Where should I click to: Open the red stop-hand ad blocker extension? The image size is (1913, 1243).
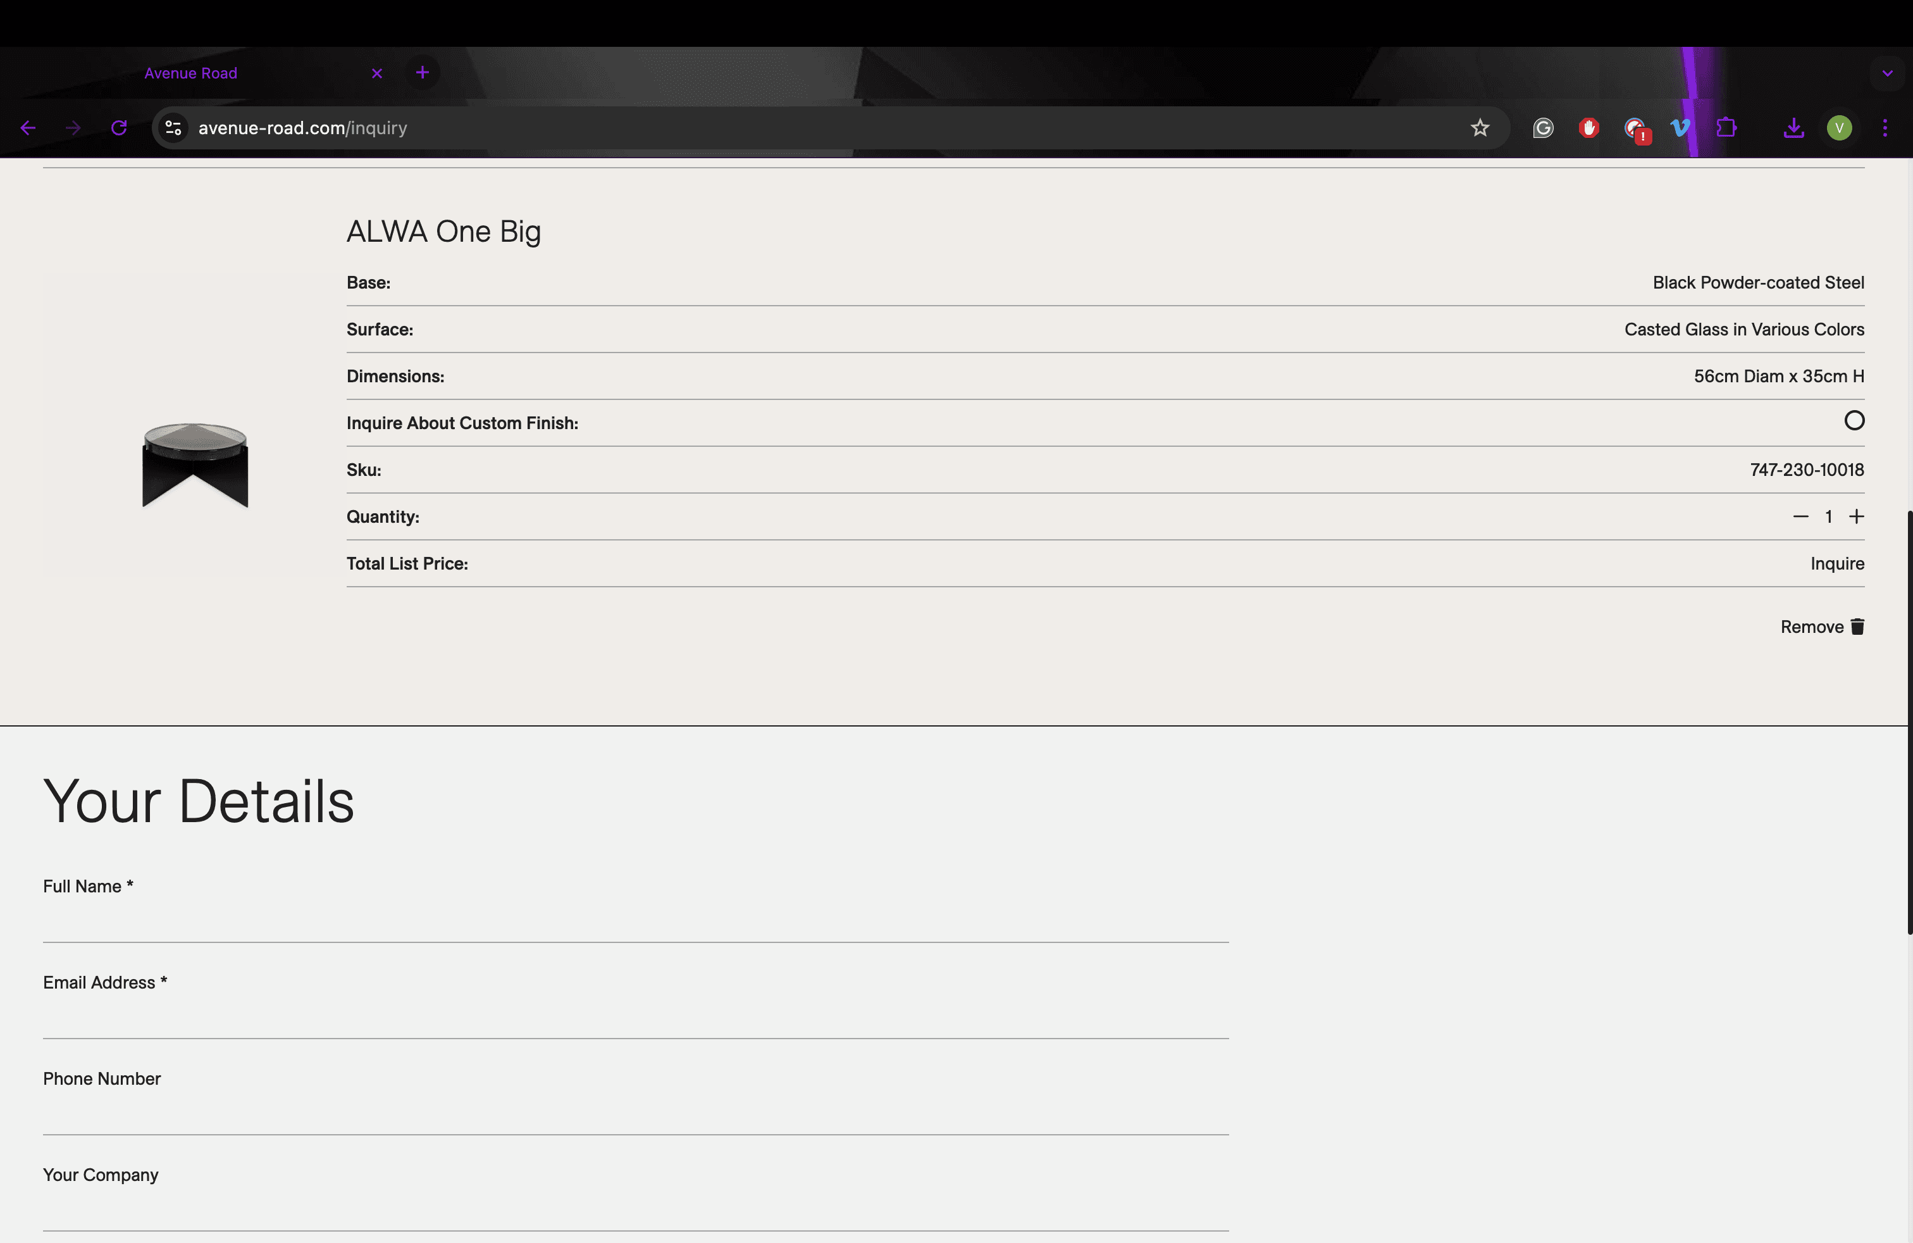(x=1588, y=128)
